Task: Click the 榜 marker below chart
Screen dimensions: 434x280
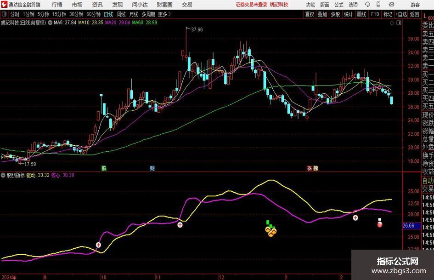Action: [316, 168]
